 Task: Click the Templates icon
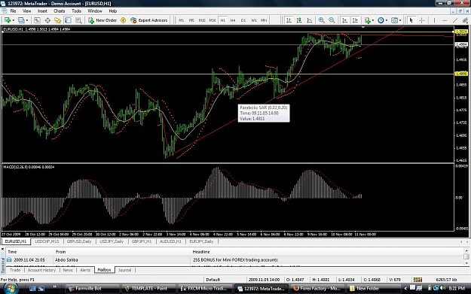(394, 20)
